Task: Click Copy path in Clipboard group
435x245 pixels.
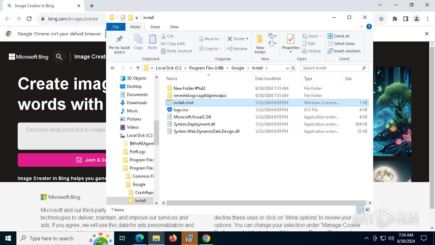Action: click(173, 44)
